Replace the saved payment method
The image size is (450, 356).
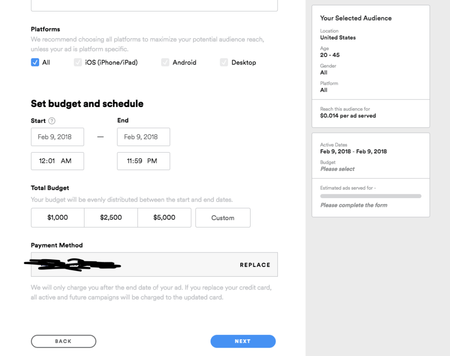(x=255, y=265)
